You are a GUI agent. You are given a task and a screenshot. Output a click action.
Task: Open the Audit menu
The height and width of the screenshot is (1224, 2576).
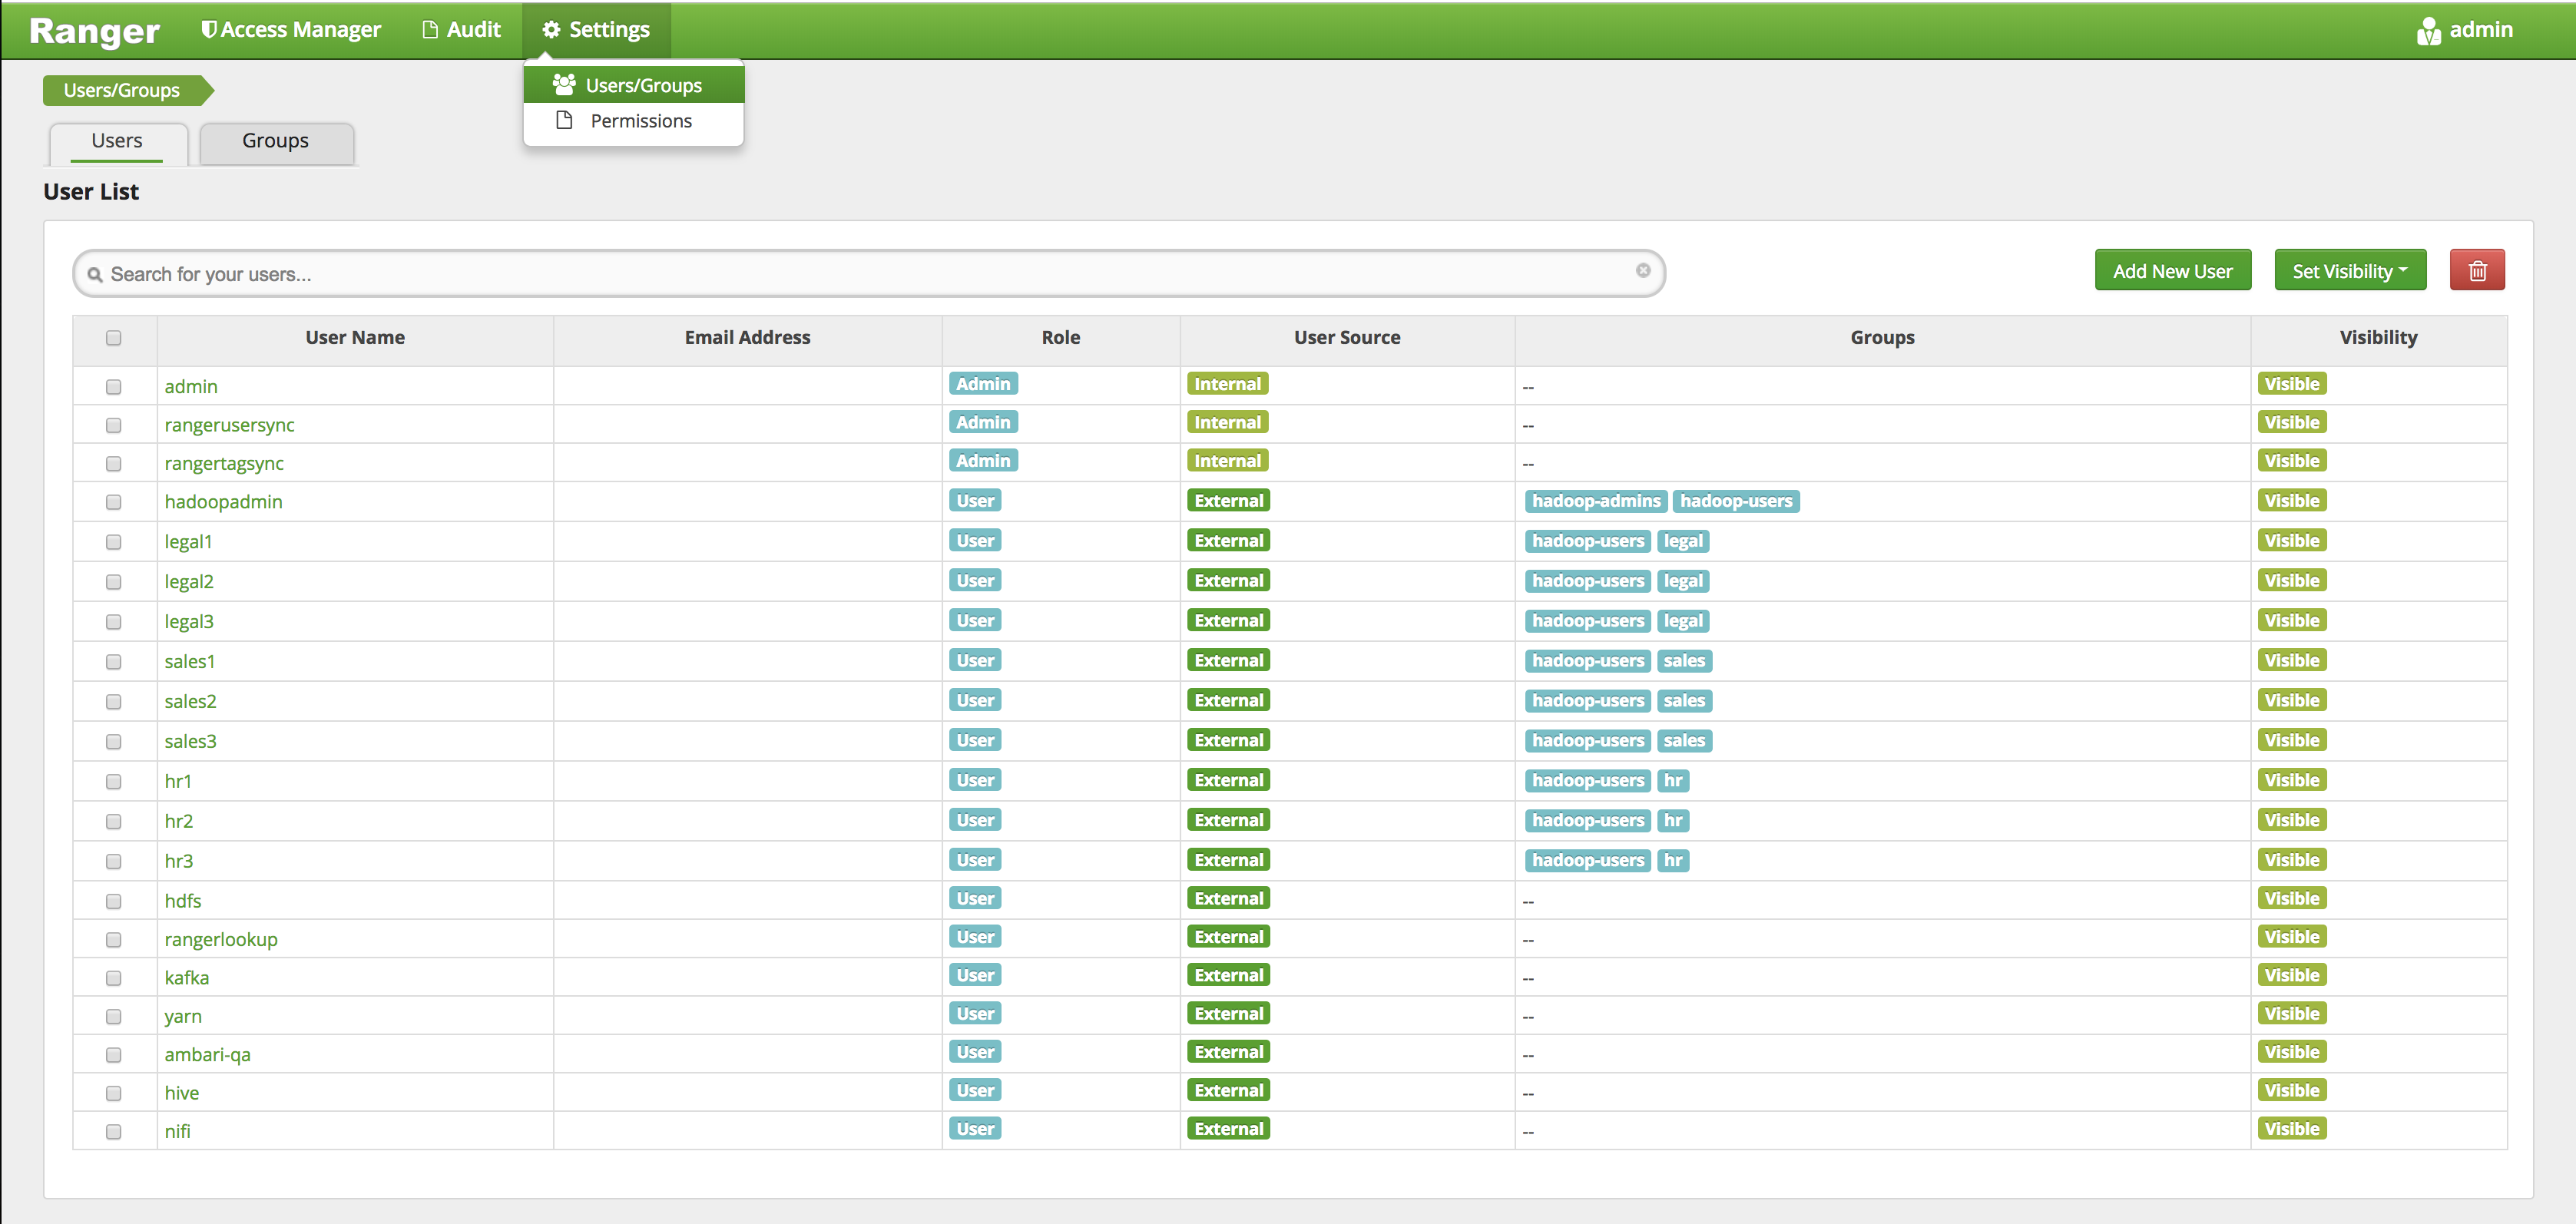click(461, 29)
